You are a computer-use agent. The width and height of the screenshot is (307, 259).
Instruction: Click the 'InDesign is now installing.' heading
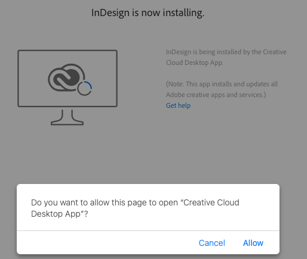tap(148, 13)
